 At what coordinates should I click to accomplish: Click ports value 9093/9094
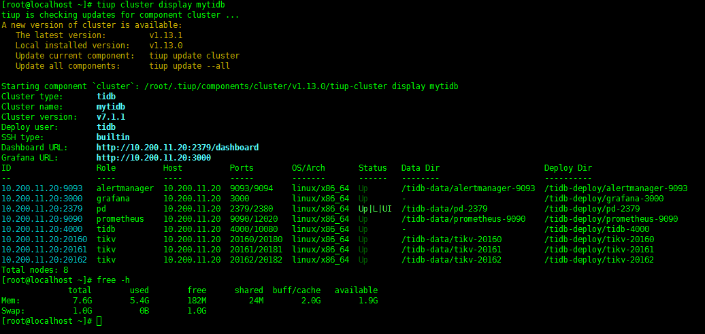click(x=251, y=188)
